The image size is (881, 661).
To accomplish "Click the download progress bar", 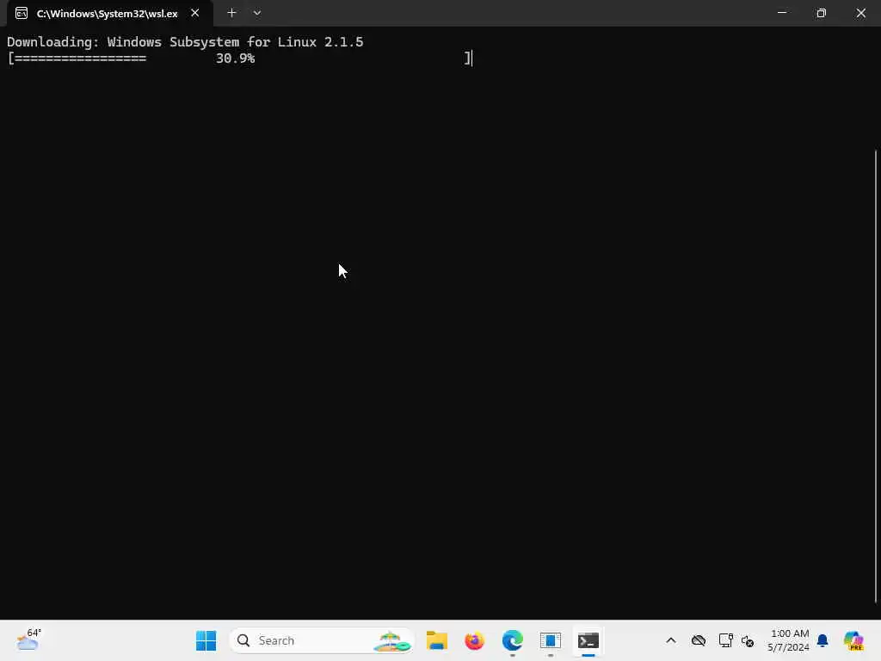I will (x=240, y=58).
